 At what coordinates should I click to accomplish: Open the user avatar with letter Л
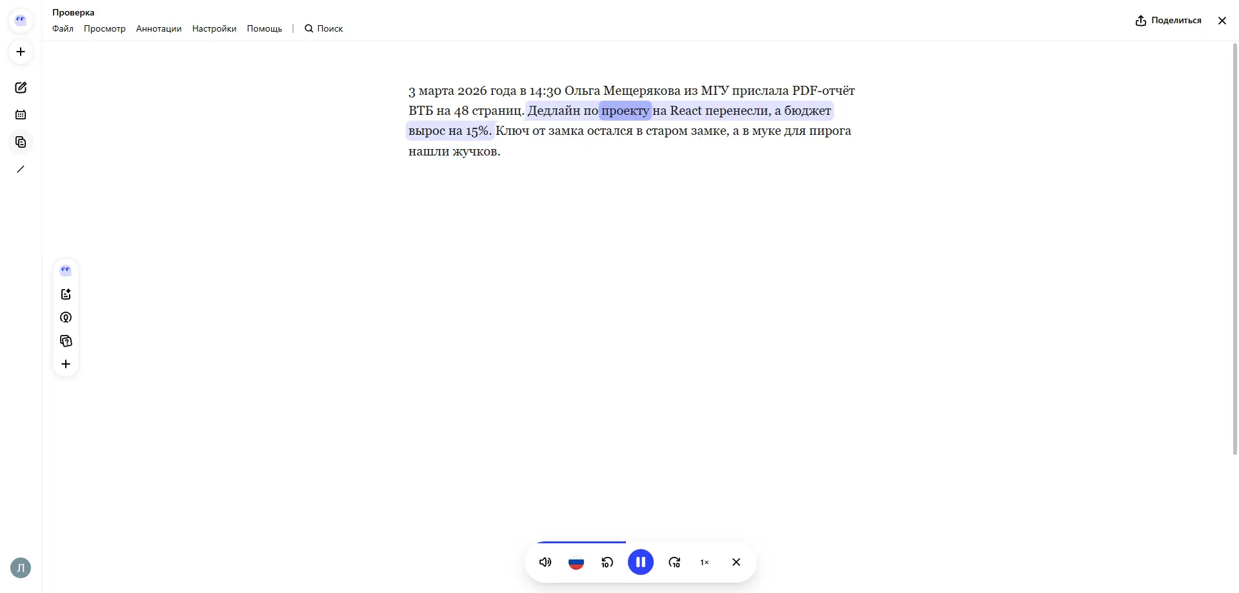pyautogui.click(x=21, y=568)
